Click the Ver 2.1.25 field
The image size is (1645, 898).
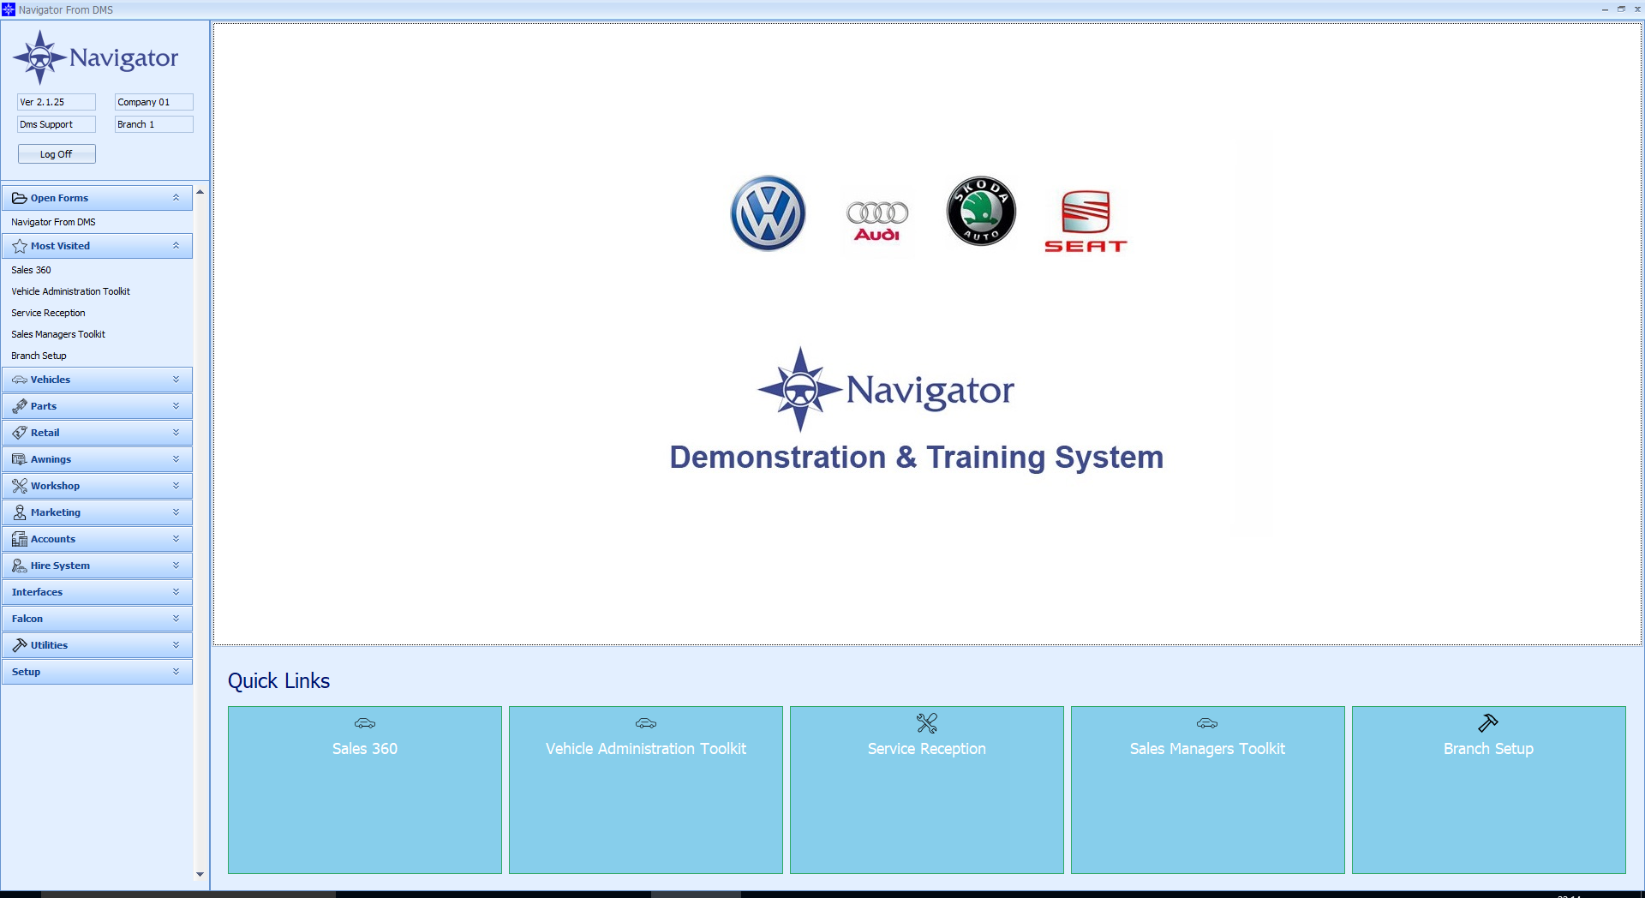(57, 102)
